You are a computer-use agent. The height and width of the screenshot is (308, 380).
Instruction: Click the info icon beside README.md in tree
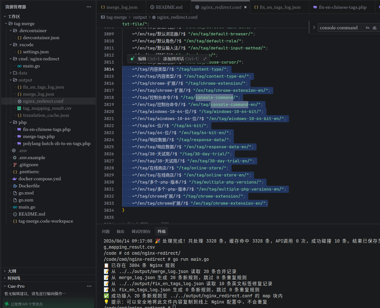click(x=15, y=214)
